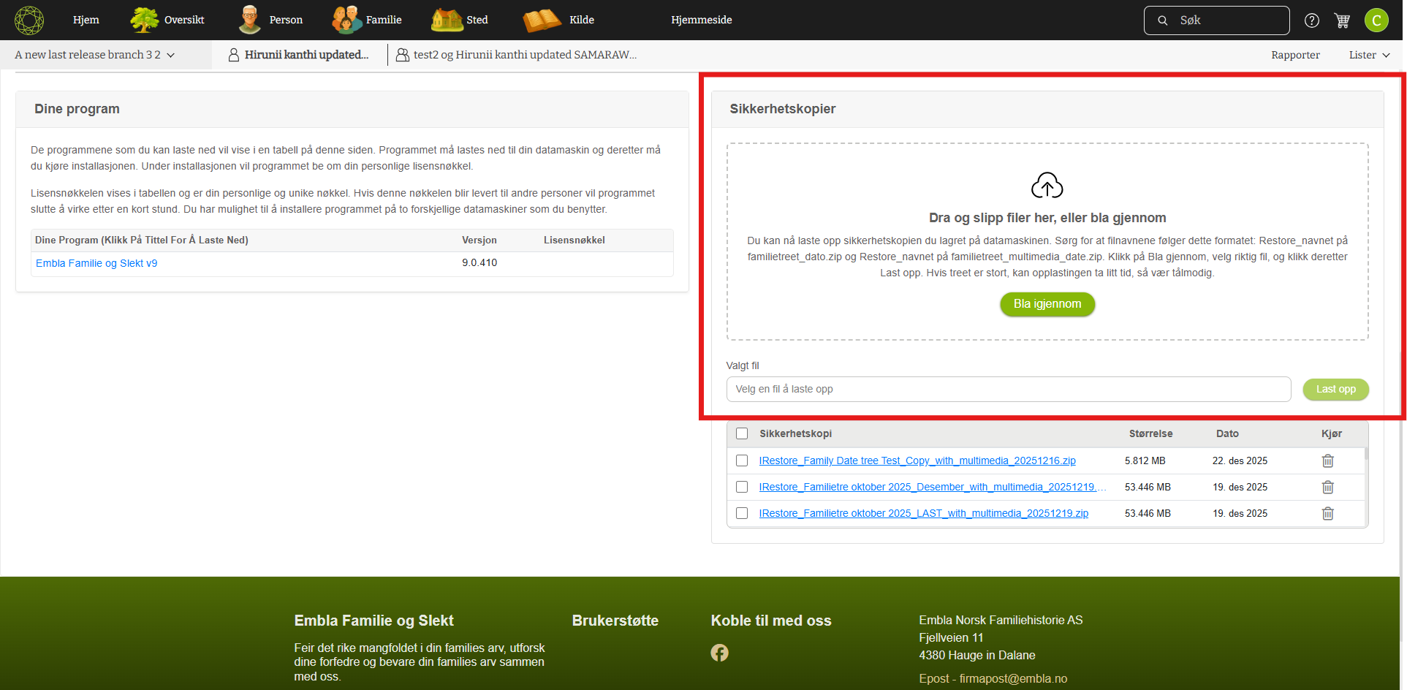Click the Velg en fil input field

click(1008, 390)
